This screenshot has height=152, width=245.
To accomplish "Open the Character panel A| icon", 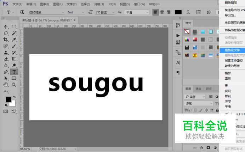I will point(178,63).
